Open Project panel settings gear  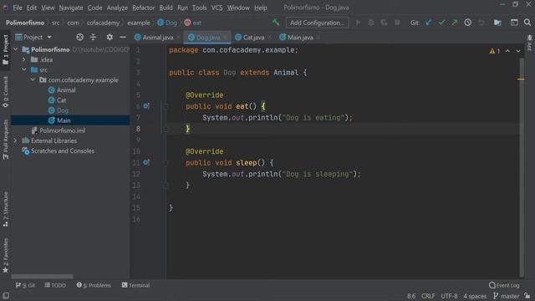tap(110, 37)
